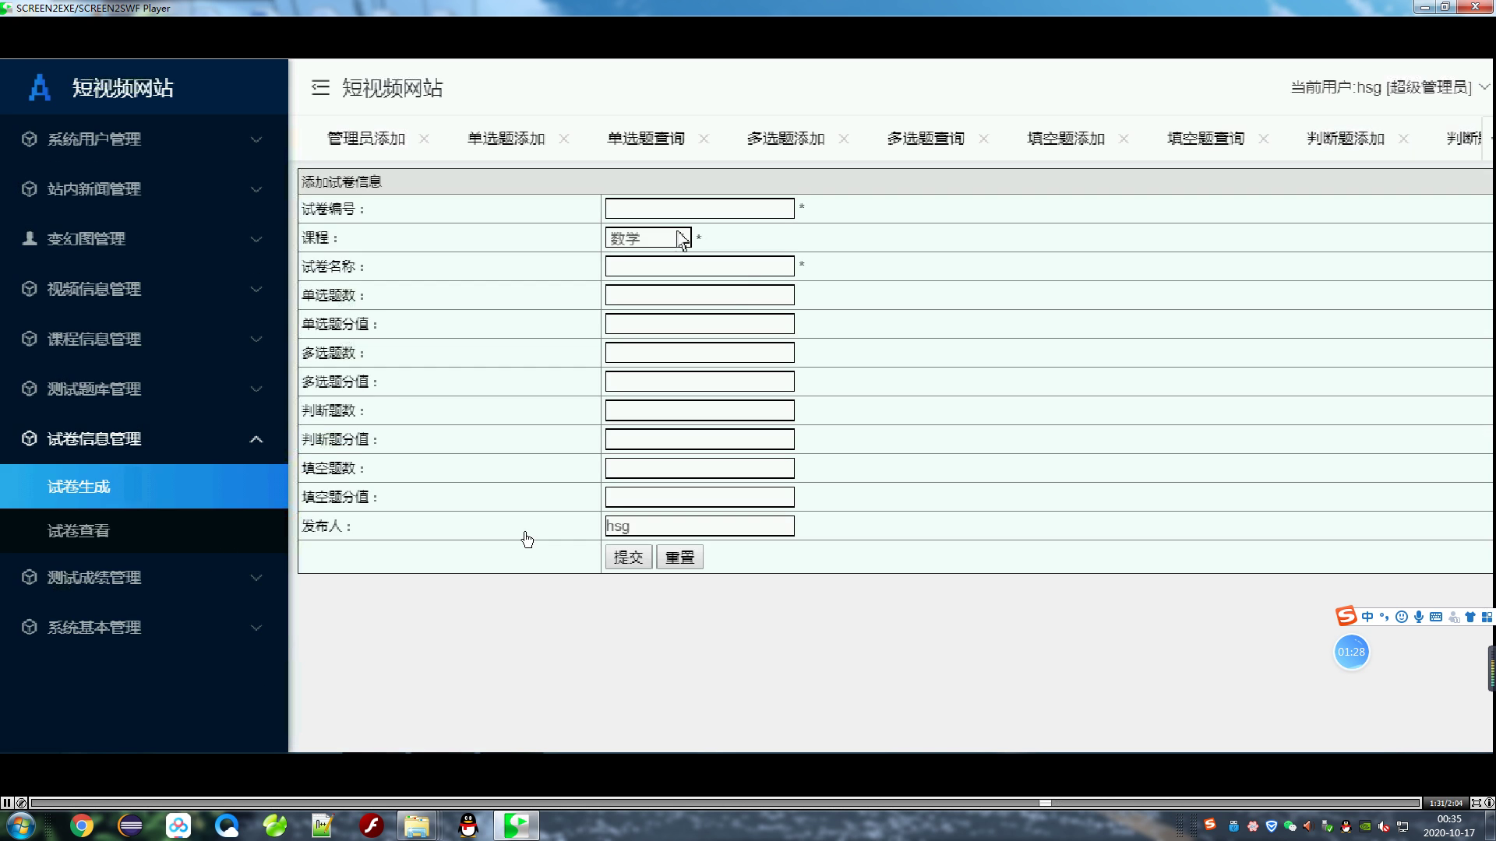Image resolution: width=1496 pixels, height=841 pixels.
Task: Close the 单选题查询 tab
Action: 704,139
